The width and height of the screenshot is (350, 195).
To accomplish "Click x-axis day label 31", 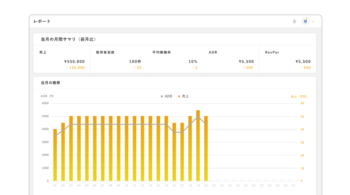I will (293, 185).
